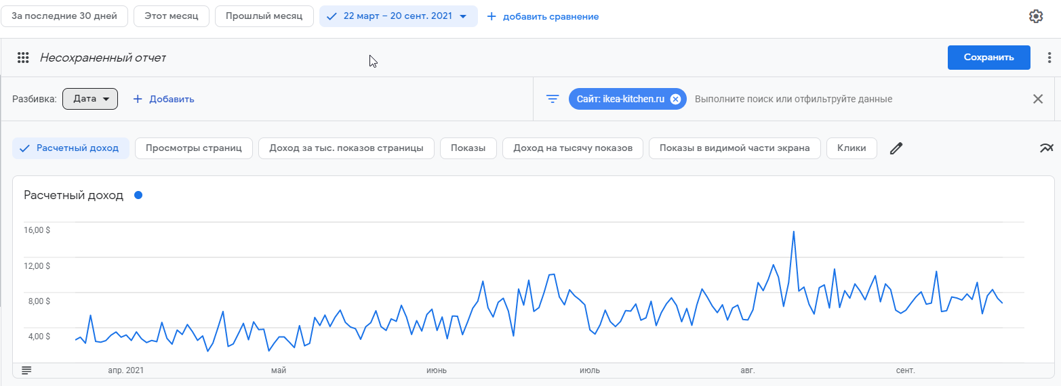Open the Дата breakdown dropdown
1061x386 pixels.
tap(90, 99)
